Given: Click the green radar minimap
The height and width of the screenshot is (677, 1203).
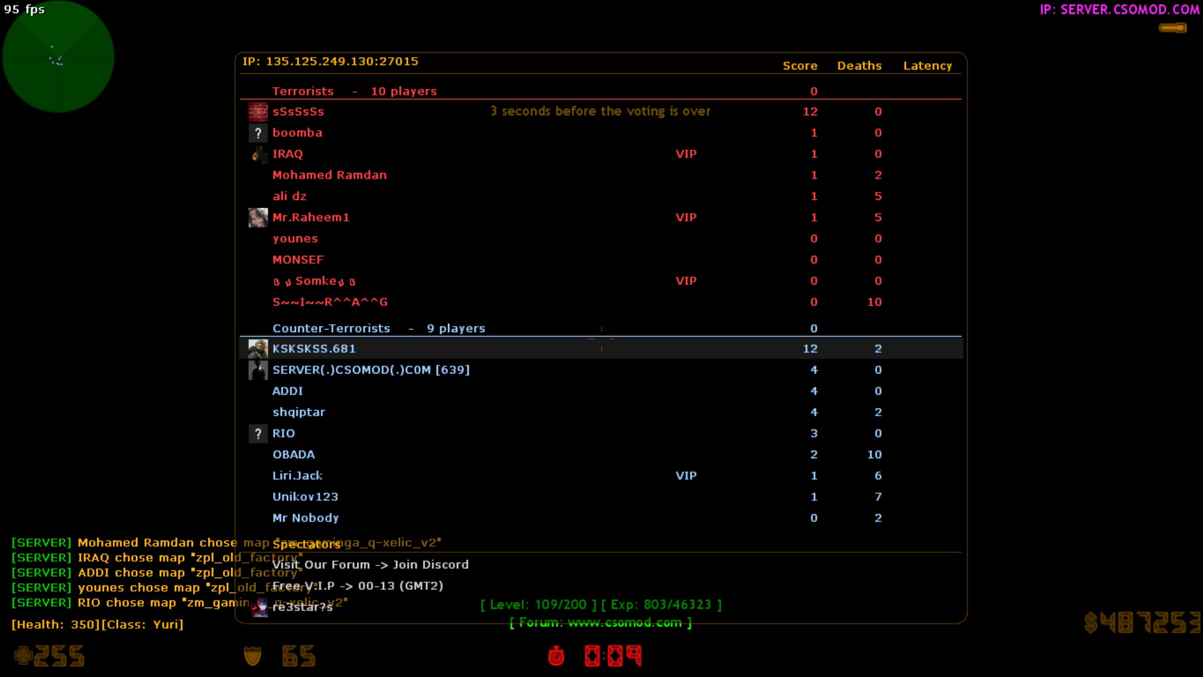Looking at the screenshot, I should click(58, 57).
